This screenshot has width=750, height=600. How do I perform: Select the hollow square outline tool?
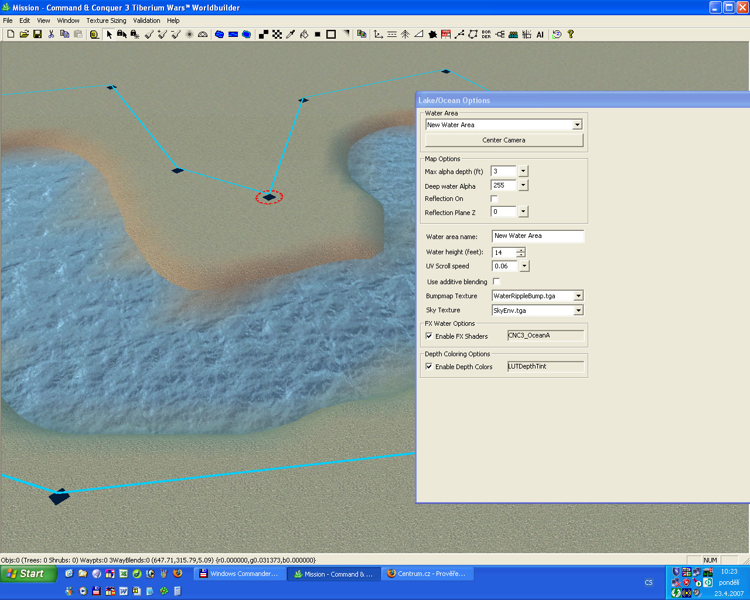[x=331, y=35]
